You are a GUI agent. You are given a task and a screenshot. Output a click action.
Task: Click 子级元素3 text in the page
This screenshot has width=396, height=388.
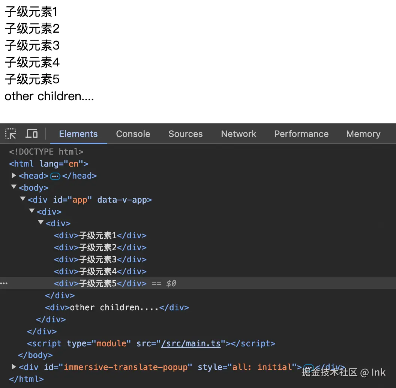point(32,45)
